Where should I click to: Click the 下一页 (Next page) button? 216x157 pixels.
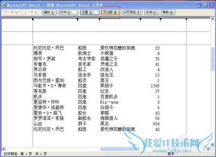click(11, 13)
